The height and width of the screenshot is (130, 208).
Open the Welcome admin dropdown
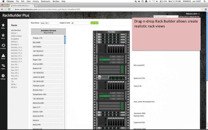(193, 14)
